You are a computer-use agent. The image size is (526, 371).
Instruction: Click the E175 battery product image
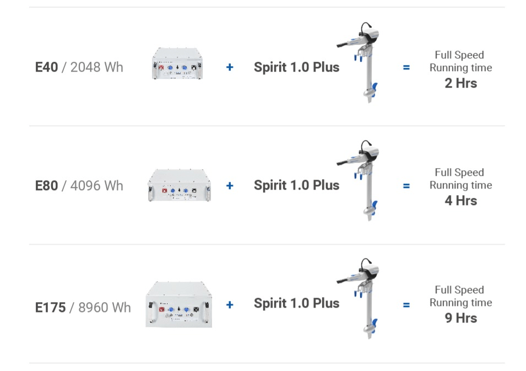[x=179, y=304]
